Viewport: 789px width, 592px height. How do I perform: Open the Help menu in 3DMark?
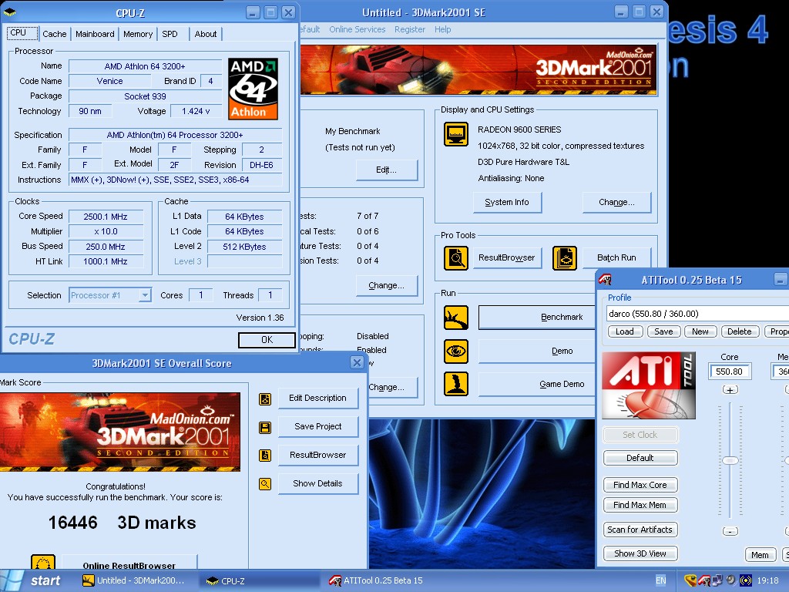click(443, 29)
